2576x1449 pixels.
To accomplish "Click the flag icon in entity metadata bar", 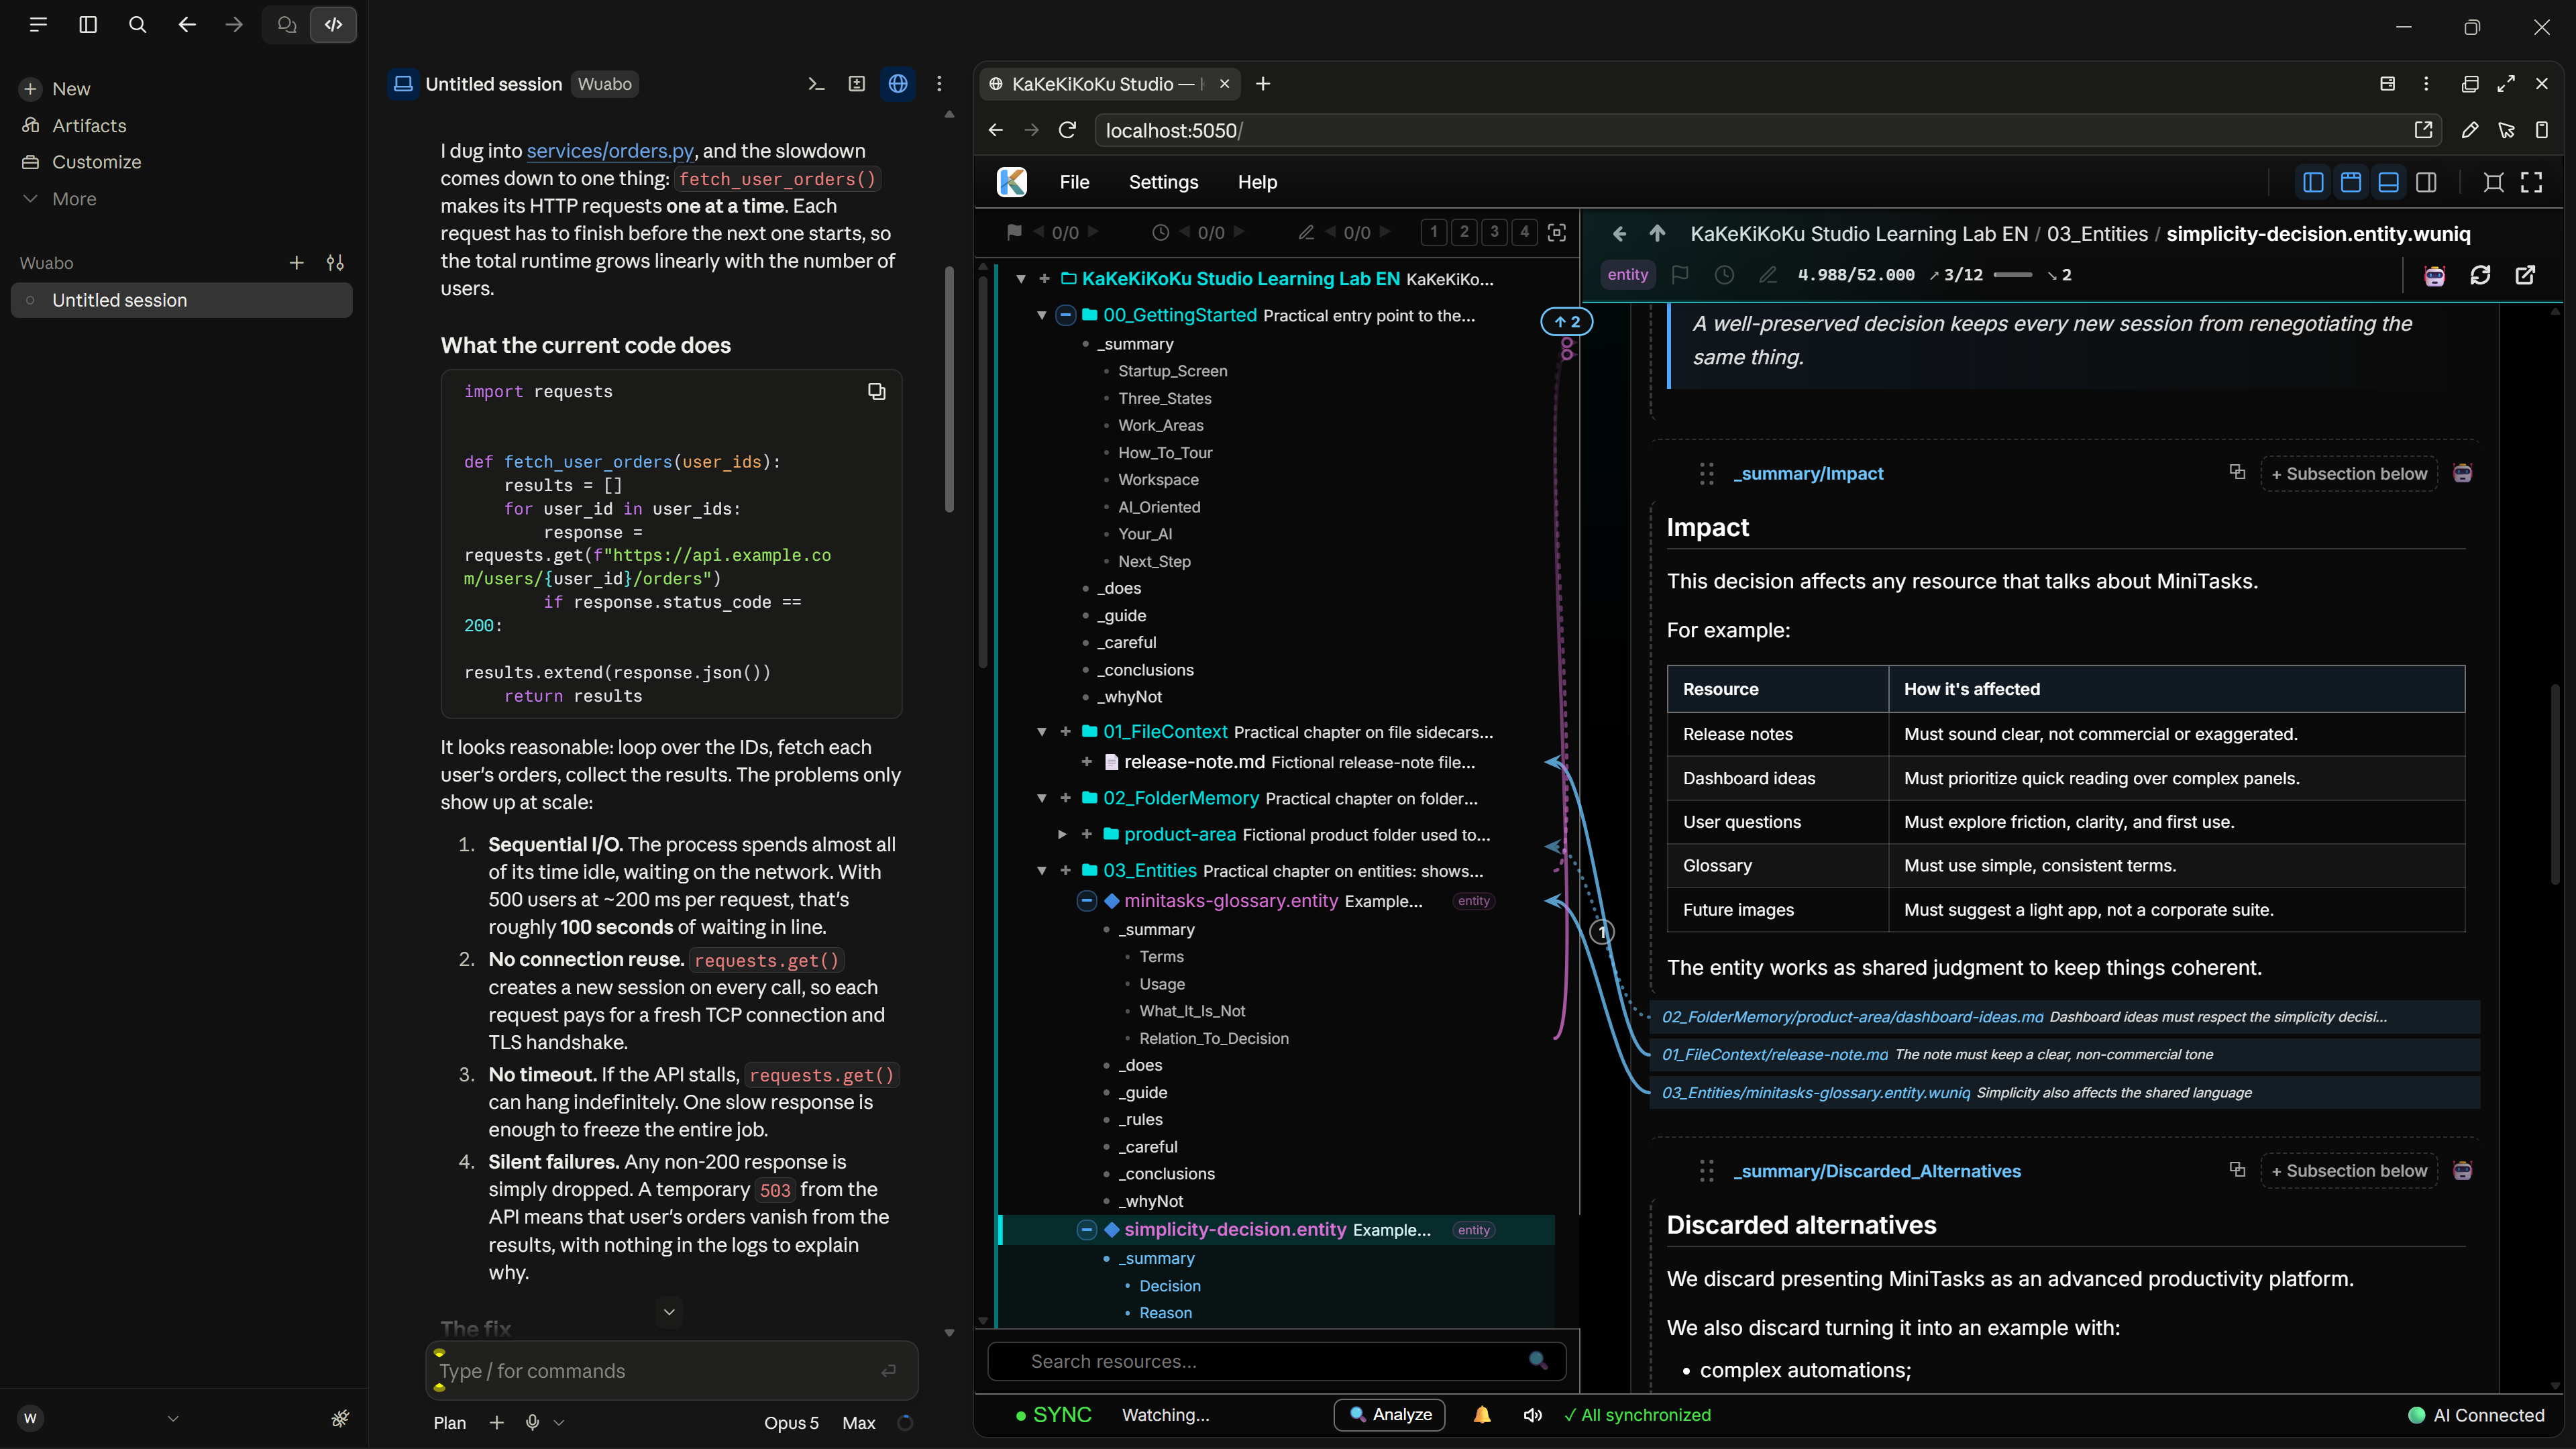I will 1680,275.
